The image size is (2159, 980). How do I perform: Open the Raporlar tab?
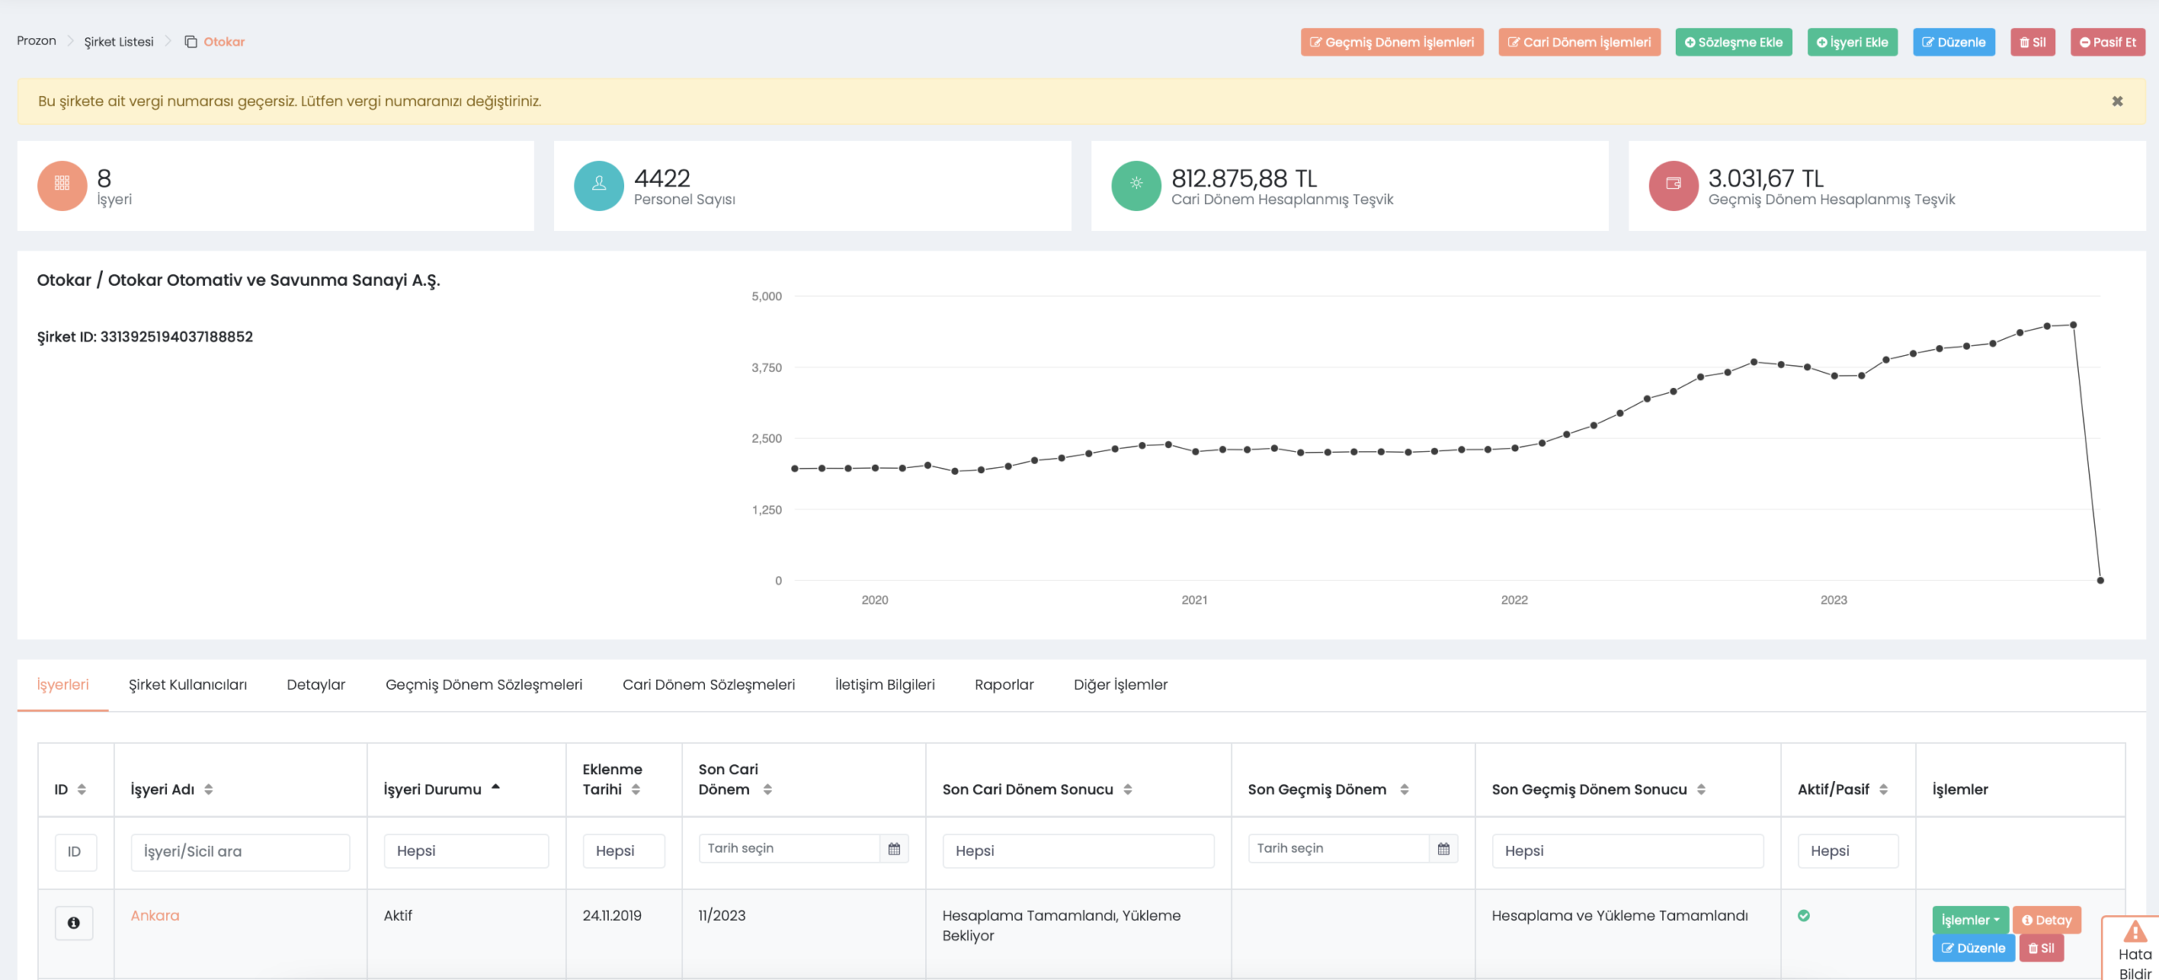(x=1004, y=685)
